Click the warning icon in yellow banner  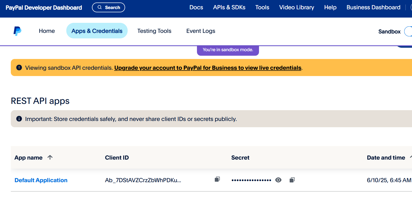pyautogui.click(x=19, y=68)
